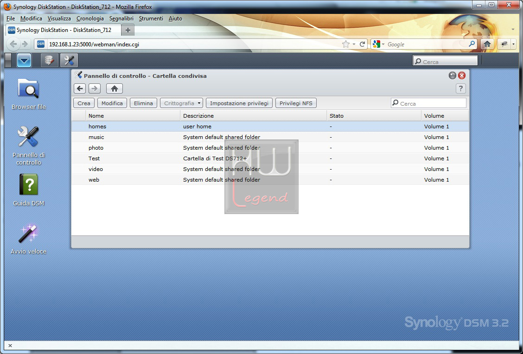Open the Firefox home page button
This screenshot has width=523, height=354.
487,44
